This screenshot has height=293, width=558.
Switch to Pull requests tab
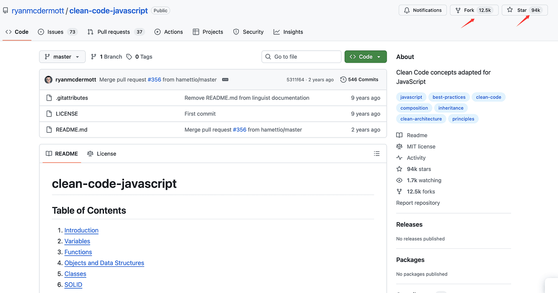click(x=115, y=32)
